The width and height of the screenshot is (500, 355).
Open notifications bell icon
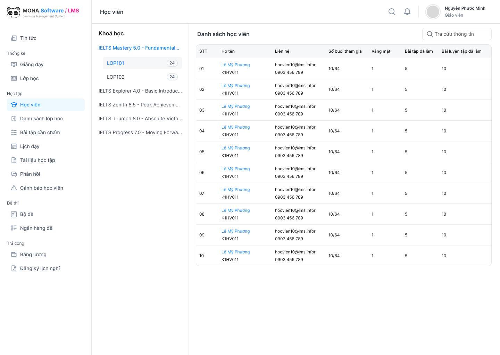(x=407, y=12)
